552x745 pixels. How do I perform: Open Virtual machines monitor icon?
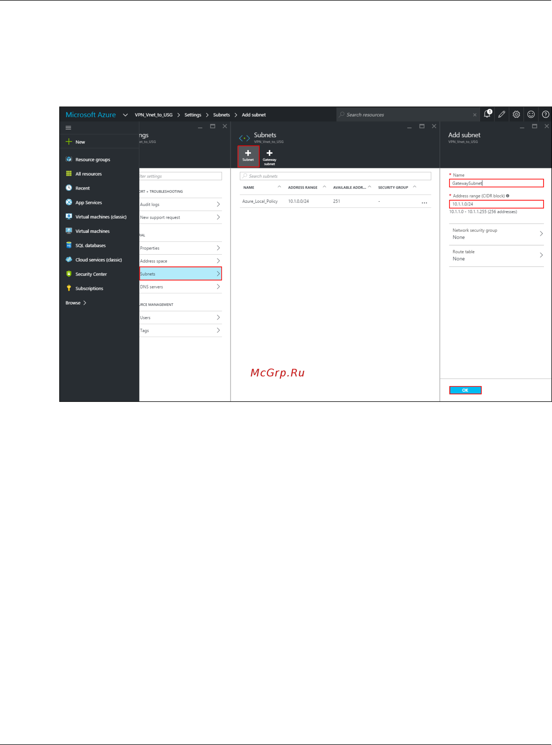coord(69,231)
